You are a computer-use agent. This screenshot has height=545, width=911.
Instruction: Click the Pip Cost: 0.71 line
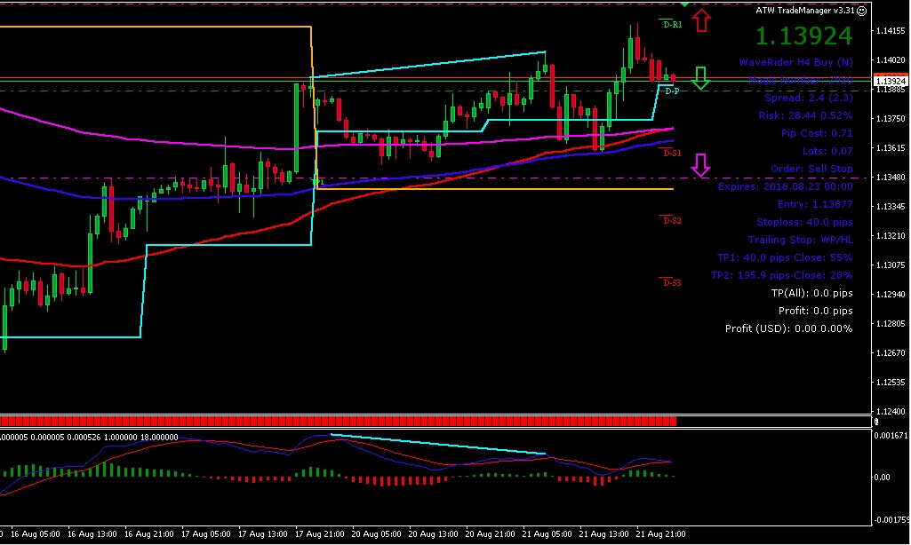pyautogui.click(x=817, y=133)
